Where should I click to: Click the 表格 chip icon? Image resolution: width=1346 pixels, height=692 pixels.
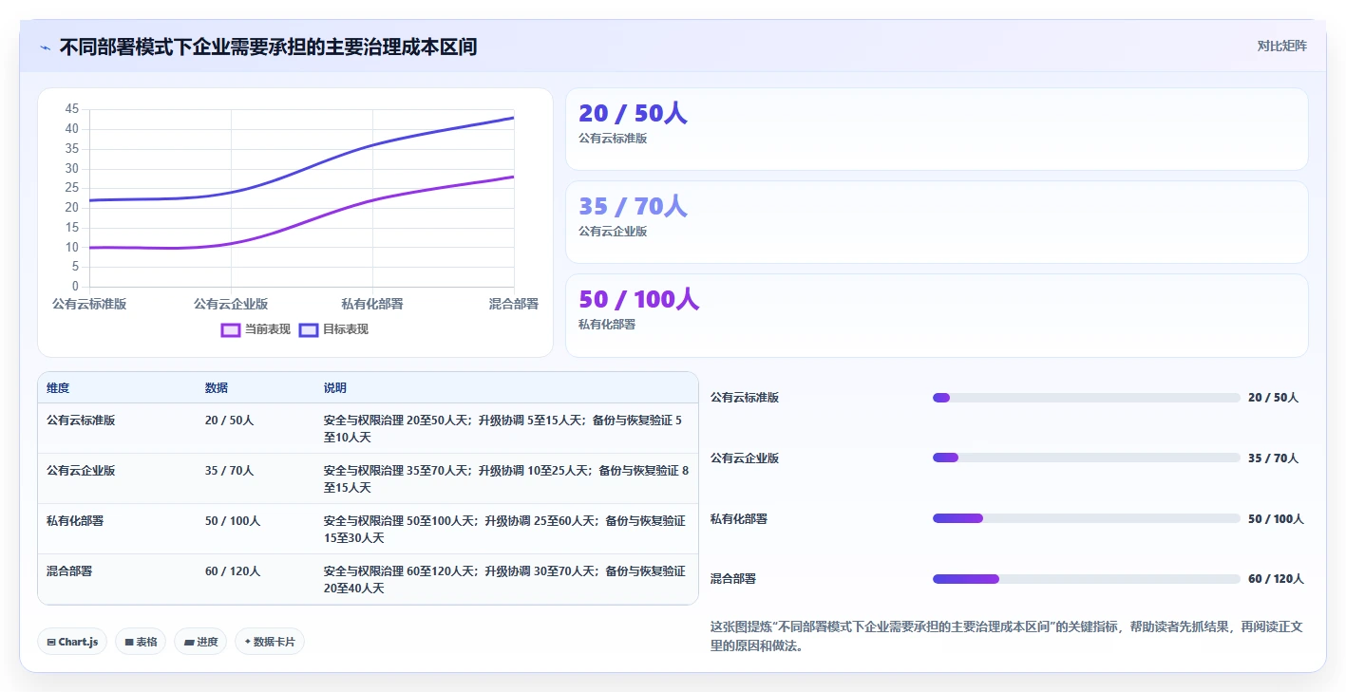[129, 643]
